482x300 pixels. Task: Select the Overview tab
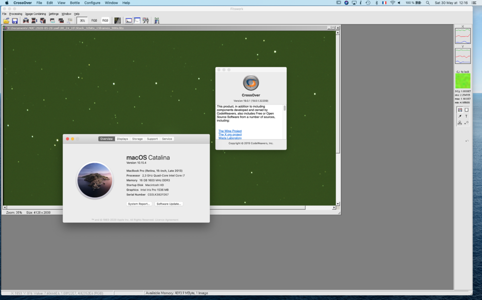(x=107, y=139)
